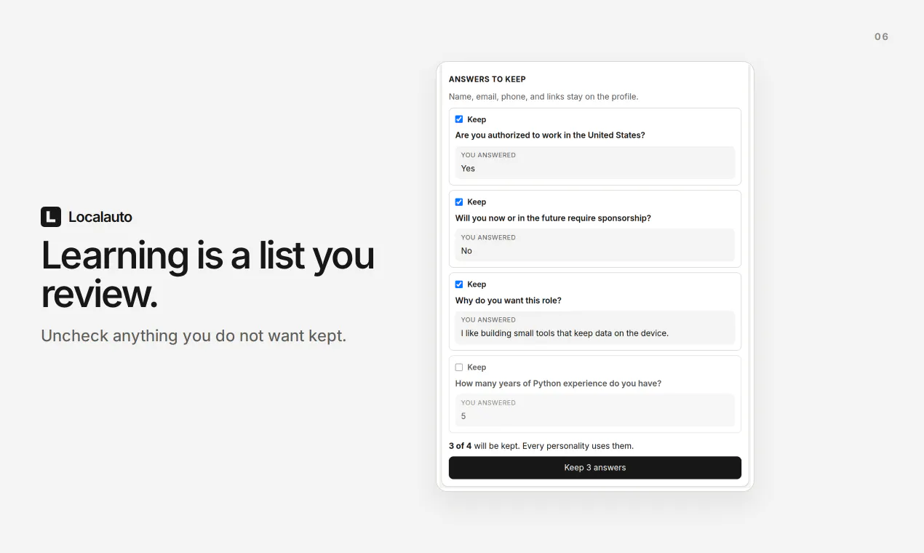Uncheck Keep for the sponsorship question
The height and width of the screenshot is (553, 924).
tap(459, 202)
